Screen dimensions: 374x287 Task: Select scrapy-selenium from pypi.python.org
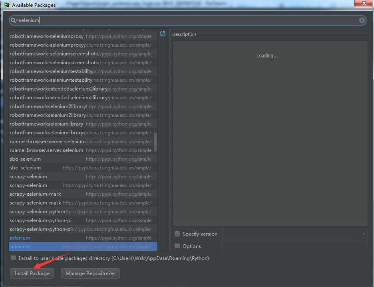[83, 177]
